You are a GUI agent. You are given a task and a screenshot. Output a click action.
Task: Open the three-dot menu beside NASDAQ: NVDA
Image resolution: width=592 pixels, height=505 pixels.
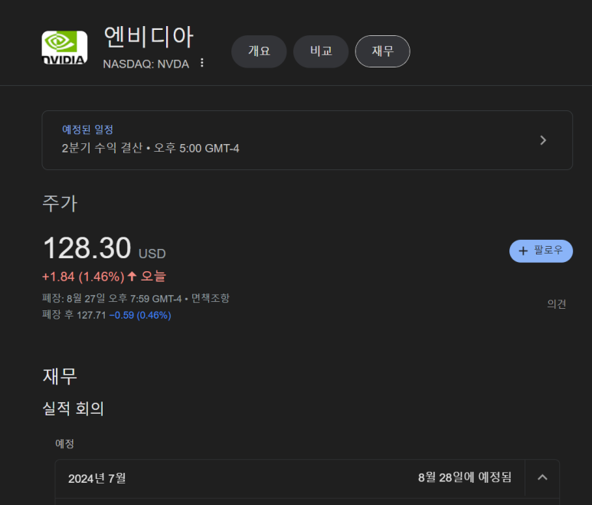pos(202,63)
